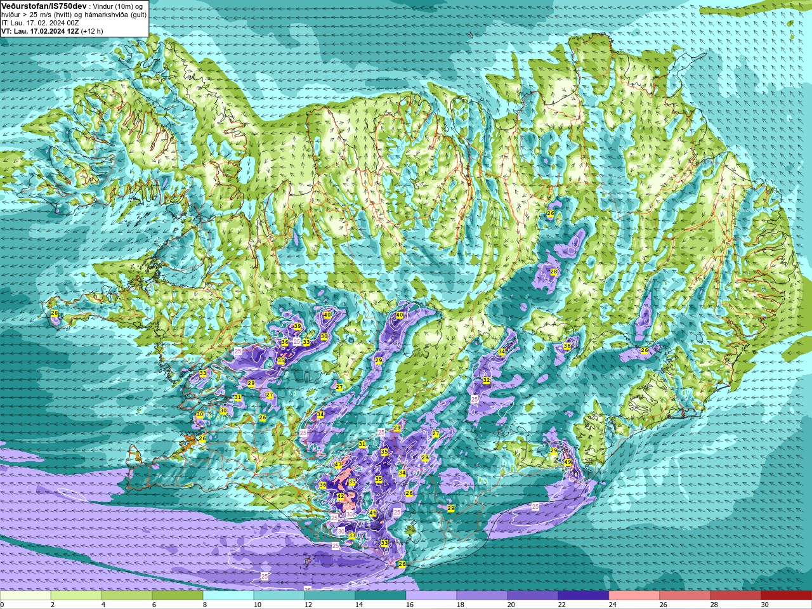Click the 'IT: Lau. 17. 02. 2024 00Z' line
The width and height of the screenshot is (812, 609).
(x=40, y=23)
